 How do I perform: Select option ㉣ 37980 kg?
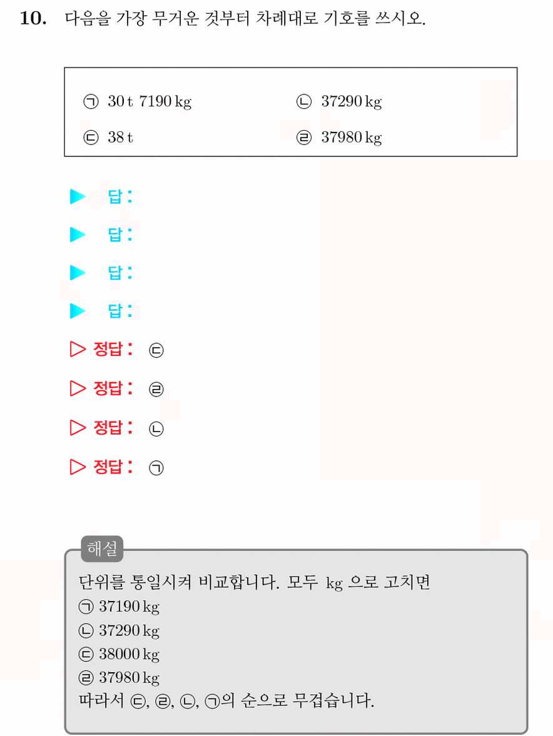coord(340,137)
